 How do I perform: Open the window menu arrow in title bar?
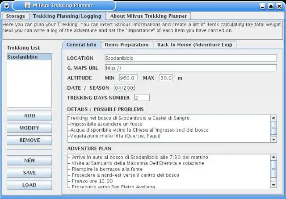(6, 6)
